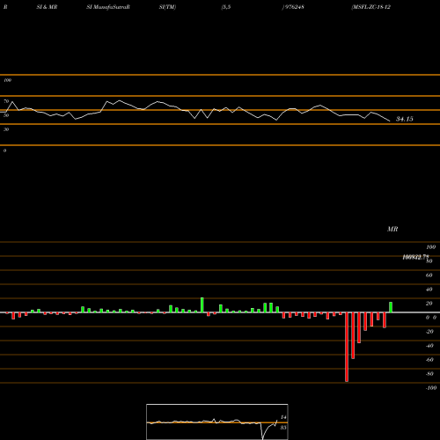The height and width of the screenshot is (440, 440).
Task: Click the 100932.78 value in MR panel
Action: 415,257
